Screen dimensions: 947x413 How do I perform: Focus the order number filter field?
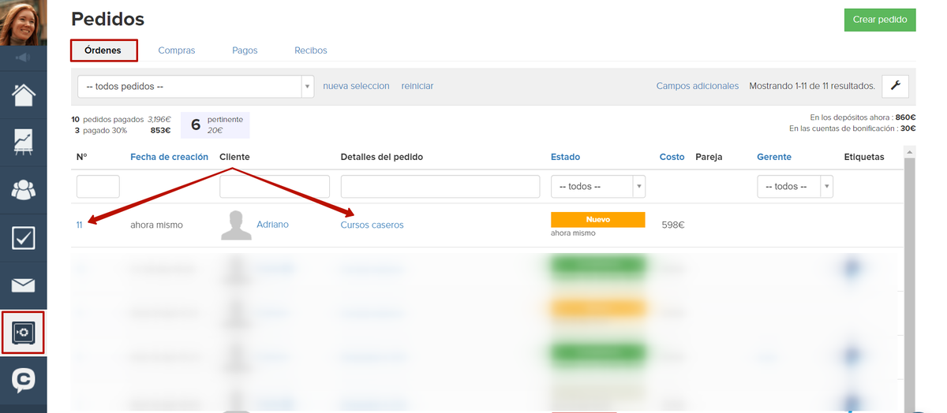[98, 187]
